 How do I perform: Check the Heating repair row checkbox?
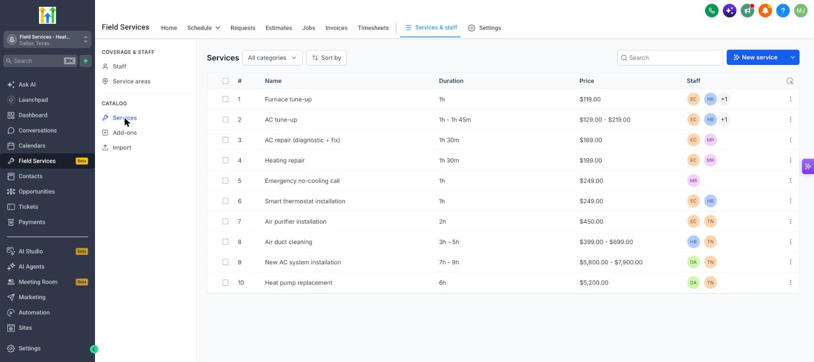(x=225, y=160)
